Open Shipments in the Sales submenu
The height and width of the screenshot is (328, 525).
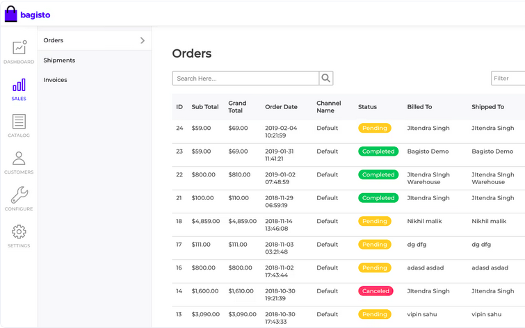pos(59,60)
